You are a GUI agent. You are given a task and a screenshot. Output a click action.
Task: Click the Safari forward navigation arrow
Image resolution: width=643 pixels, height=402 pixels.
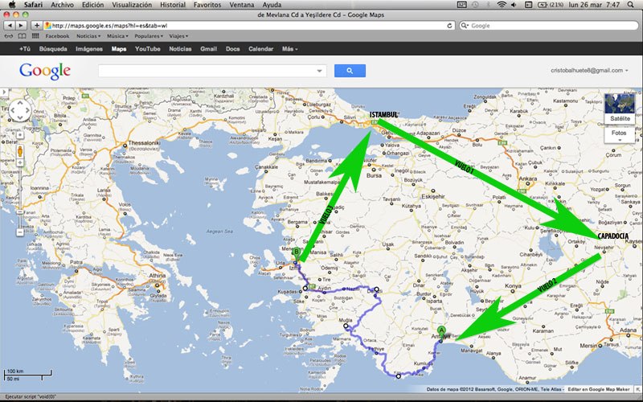click(21, 26)
